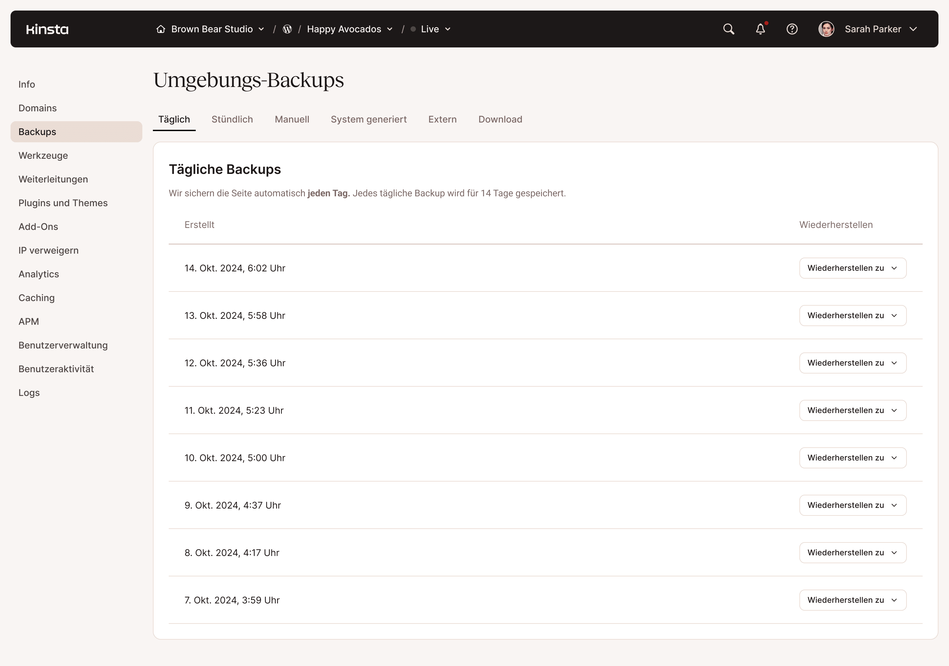
Task: Switch to the Download backups tab
Action: point(500,119)
